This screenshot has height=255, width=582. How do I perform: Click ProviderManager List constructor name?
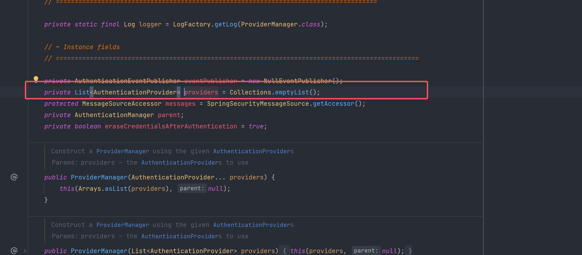99,251
